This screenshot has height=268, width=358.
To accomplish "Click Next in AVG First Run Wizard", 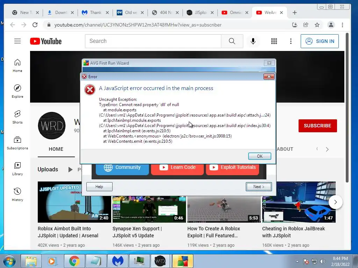I will click(259, 187).
